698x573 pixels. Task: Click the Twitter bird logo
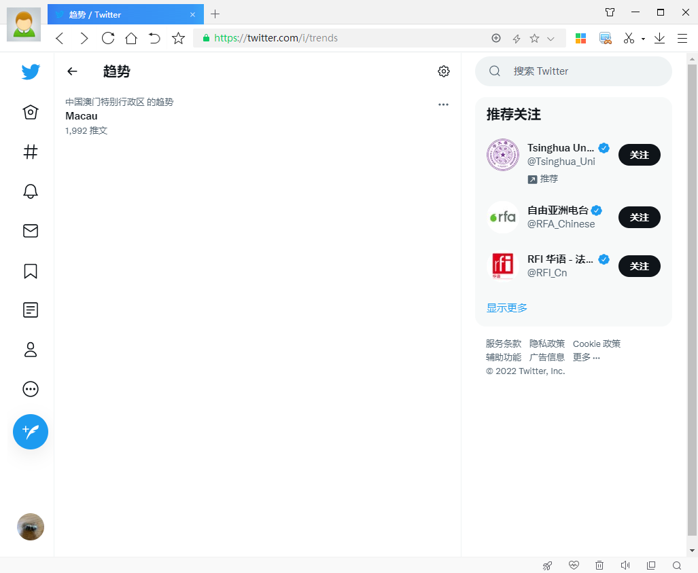[x=31, y=71]
